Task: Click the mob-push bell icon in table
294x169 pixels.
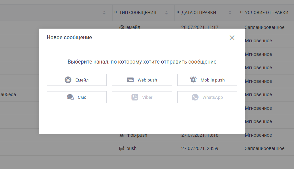Action: (122, 135)
